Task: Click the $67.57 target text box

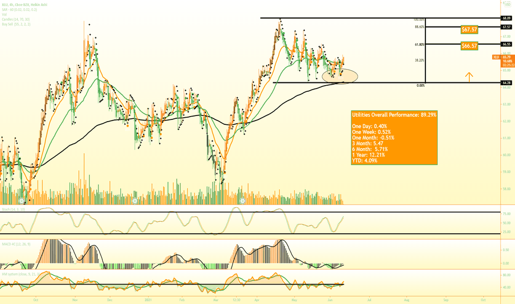Action: (469, 30)
